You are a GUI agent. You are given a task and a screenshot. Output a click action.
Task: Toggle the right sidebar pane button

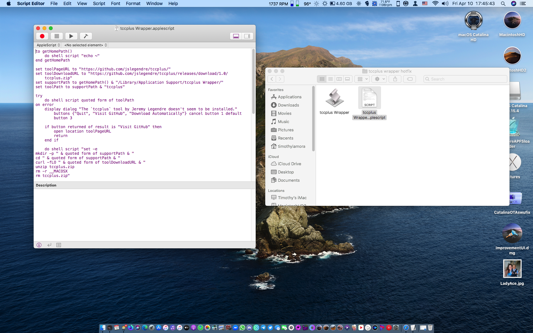[x=247, y=36]
